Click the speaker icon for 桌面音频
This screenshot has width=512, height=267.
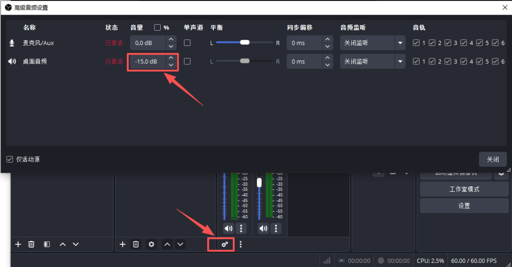pos(12,61)
